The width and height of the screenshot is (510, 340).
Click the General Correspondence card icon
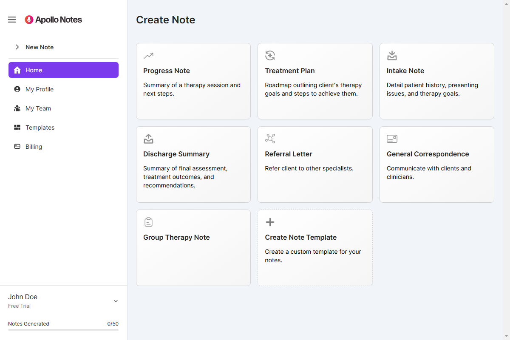pos(391,139)
